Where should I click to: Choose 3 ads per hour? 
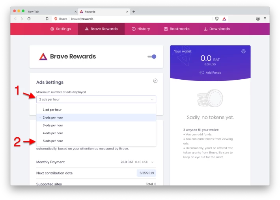pos(96,125)
